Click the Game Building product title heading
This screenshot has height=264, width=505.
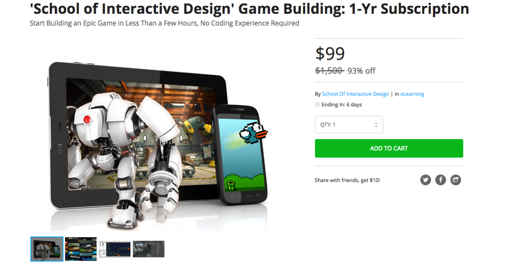pyautogui.click(x=250, y=8)
